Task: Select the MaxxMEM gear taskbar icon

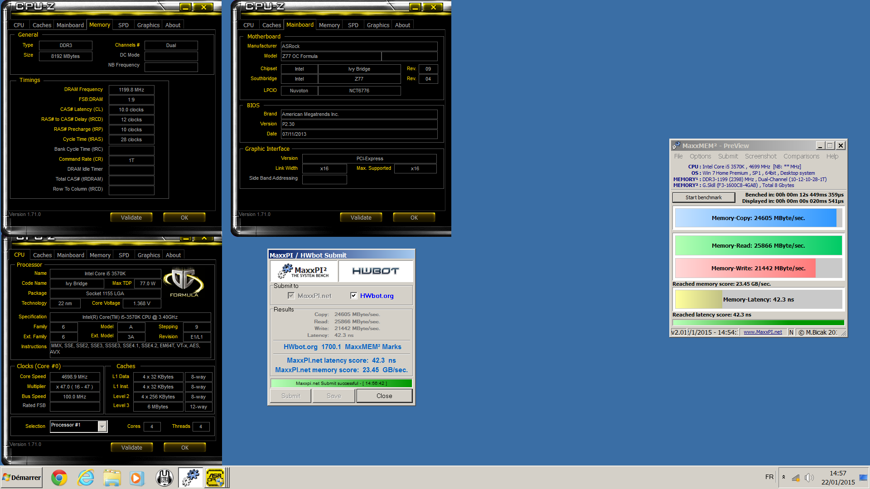Action: coord(191,478)
